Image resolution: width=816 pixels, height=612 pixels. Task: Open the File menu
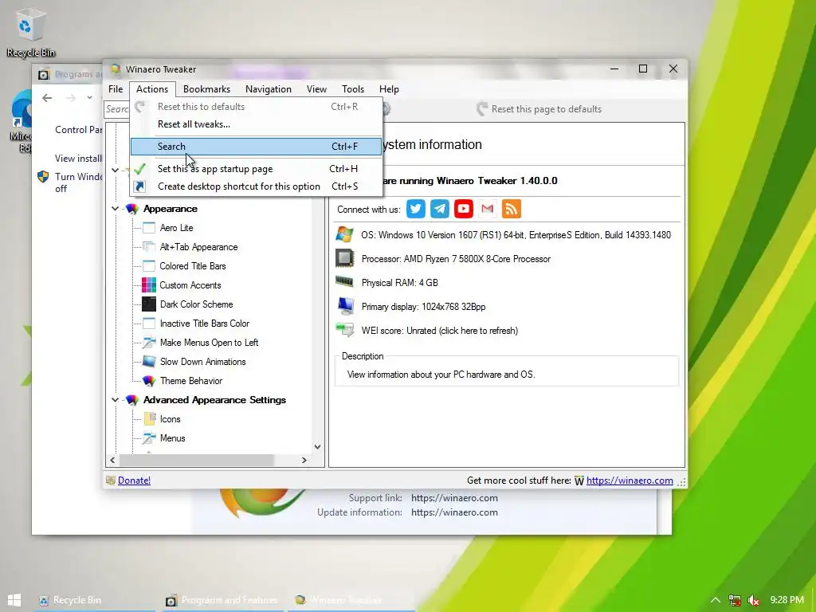click(116, 89)
